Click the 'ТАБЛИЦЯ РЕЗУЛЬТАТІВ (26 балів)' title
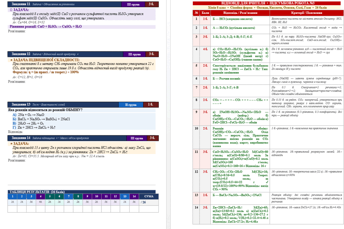Screen dimensions: 344x229 pos(37,192)
